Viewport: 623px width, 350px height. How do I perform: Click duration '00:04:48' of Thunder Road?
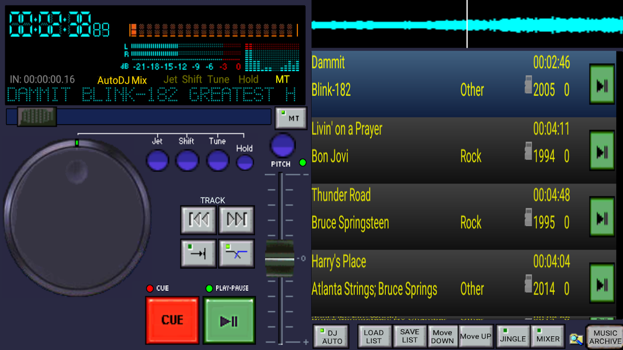(552, 195)
